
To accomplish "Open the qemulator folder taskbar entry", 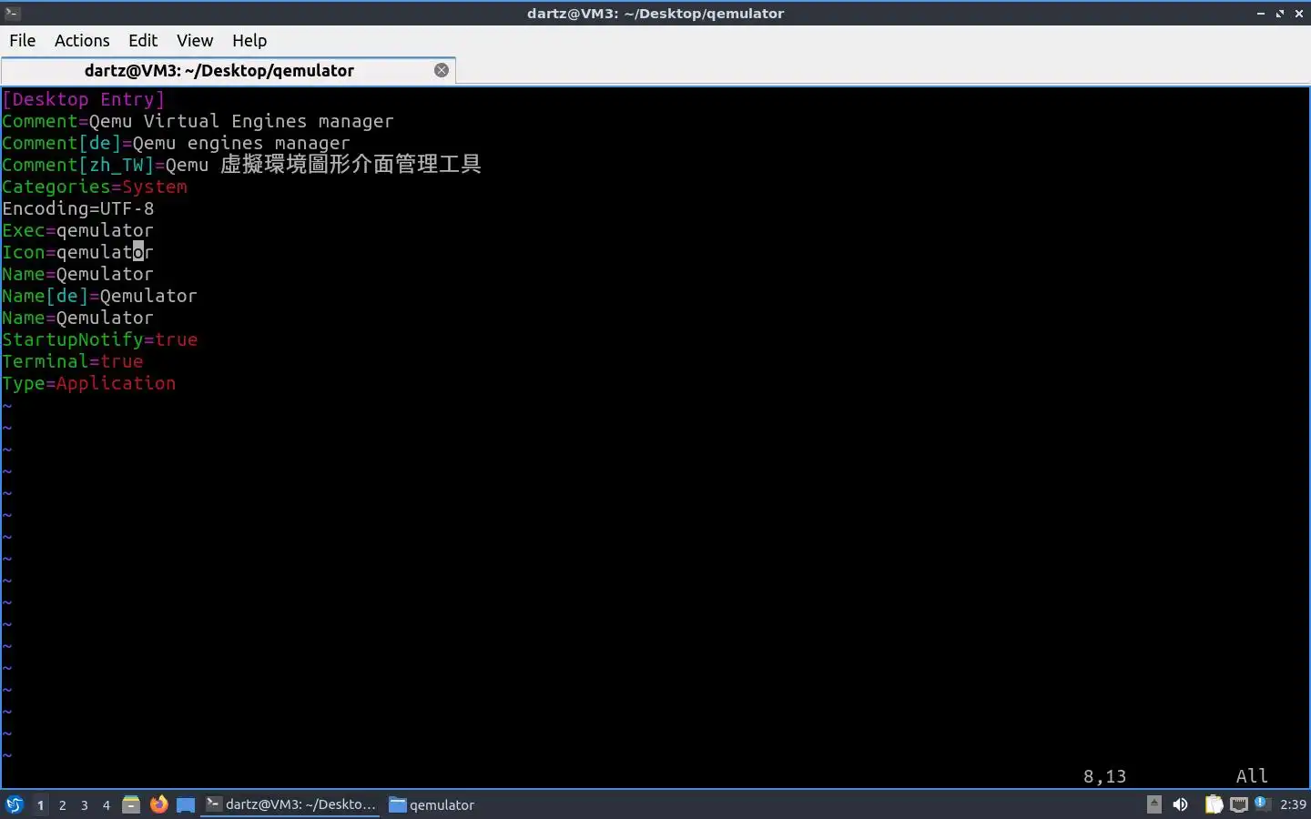I will point(432,804).
